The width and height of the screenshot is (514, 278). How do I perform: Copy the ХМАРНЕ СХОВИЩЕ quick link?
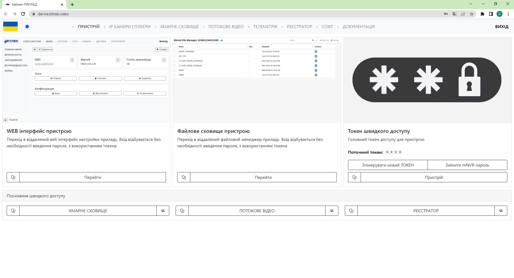[x=13, y=211]
